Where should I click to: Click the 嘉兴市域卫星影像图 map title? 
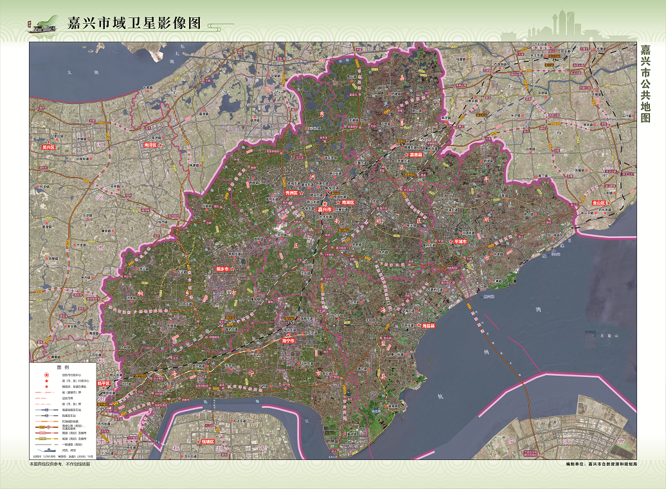(134, 23)
